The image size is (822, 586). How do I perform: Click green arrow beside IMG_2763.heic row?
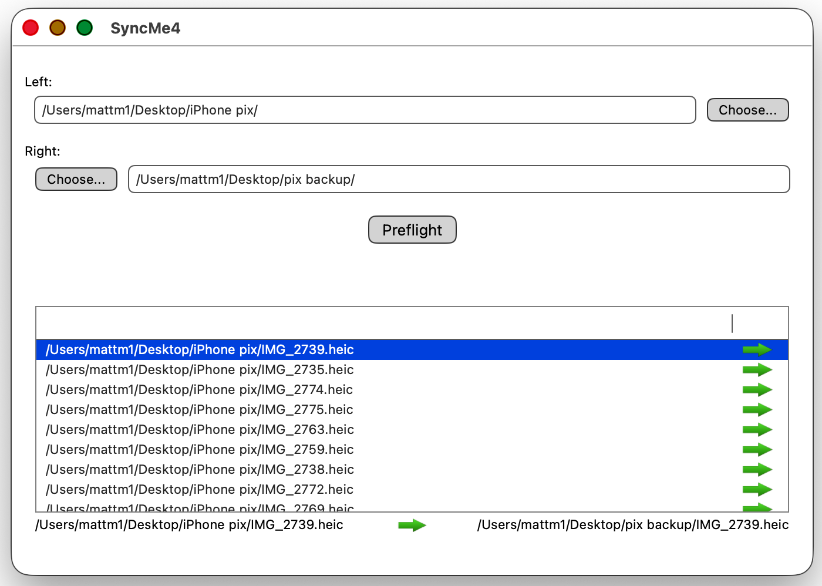click(757, 430)
